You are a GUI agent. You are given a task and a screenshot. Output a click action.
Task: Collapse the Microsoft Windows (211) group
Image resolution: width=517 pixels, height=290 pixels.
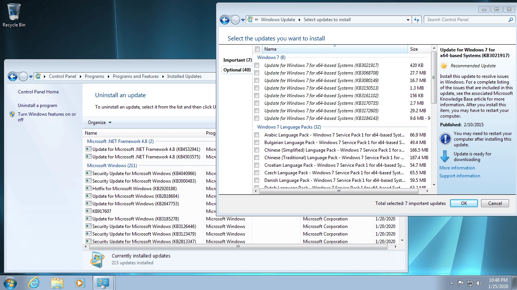click(x=112, y=166)
